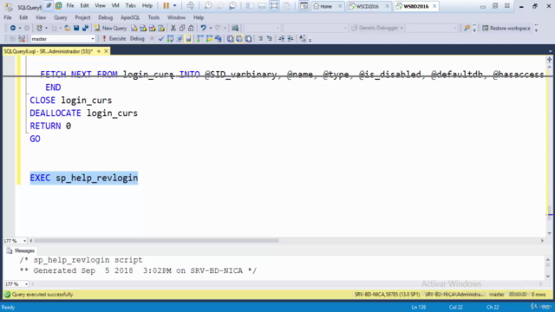
Task: Switch to WSCD2016 VM tab
Action: [367, 6]
